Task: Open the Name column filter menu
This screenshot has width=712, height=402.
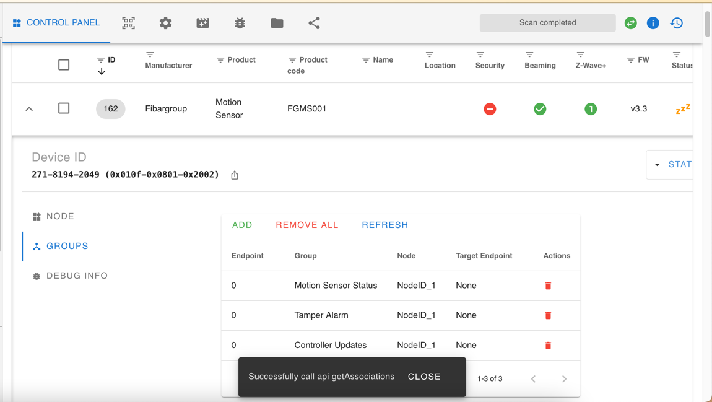Action: point(365,59)
